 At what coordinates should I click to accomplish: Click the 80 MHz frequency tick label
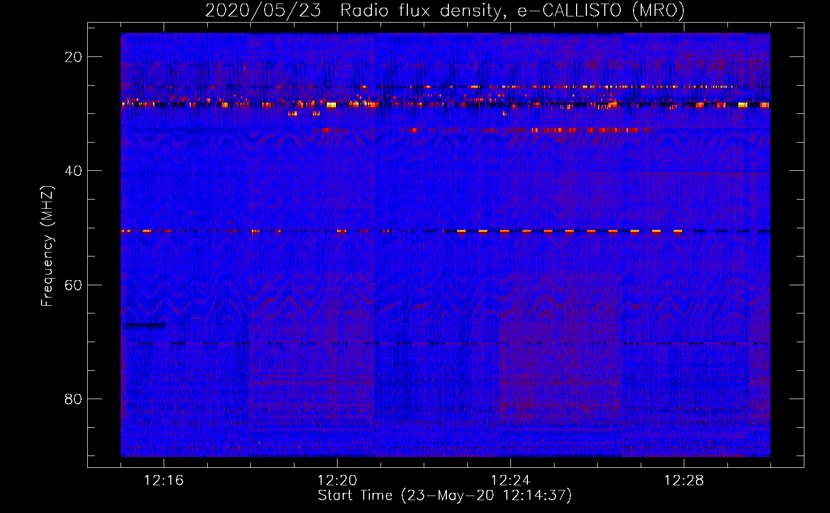(x=73, y=399)
